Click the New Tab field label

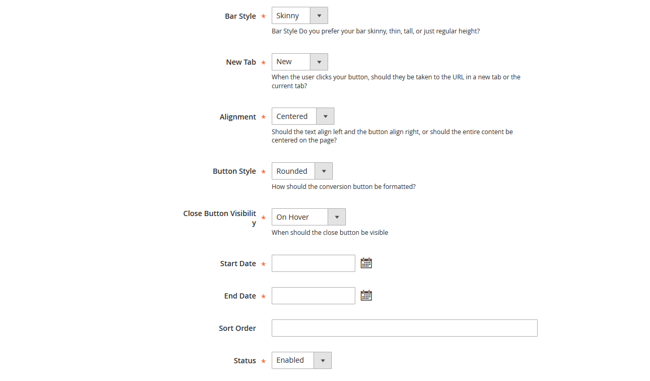(x=241, y=62)
